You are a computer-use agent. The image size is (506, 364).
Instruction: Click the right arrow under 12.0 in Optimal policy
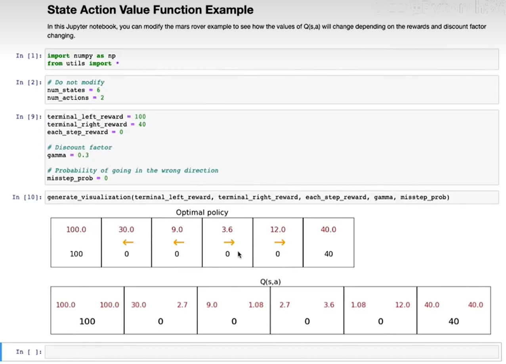[279, 242]
